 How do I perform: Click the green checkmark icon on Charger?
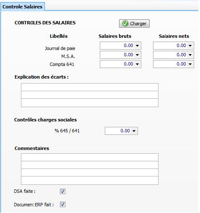pyautogui.click(x=125, y=24)
